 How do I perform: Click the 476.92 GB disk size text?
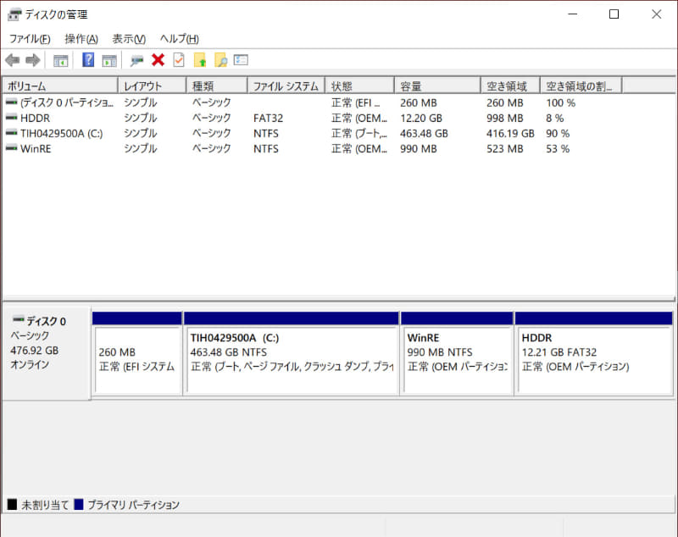35,351
